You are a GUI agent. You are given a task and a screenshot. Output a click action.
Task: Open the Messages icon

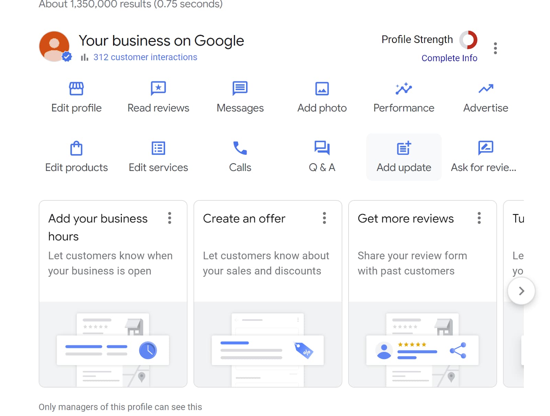(x=240, y=89)
